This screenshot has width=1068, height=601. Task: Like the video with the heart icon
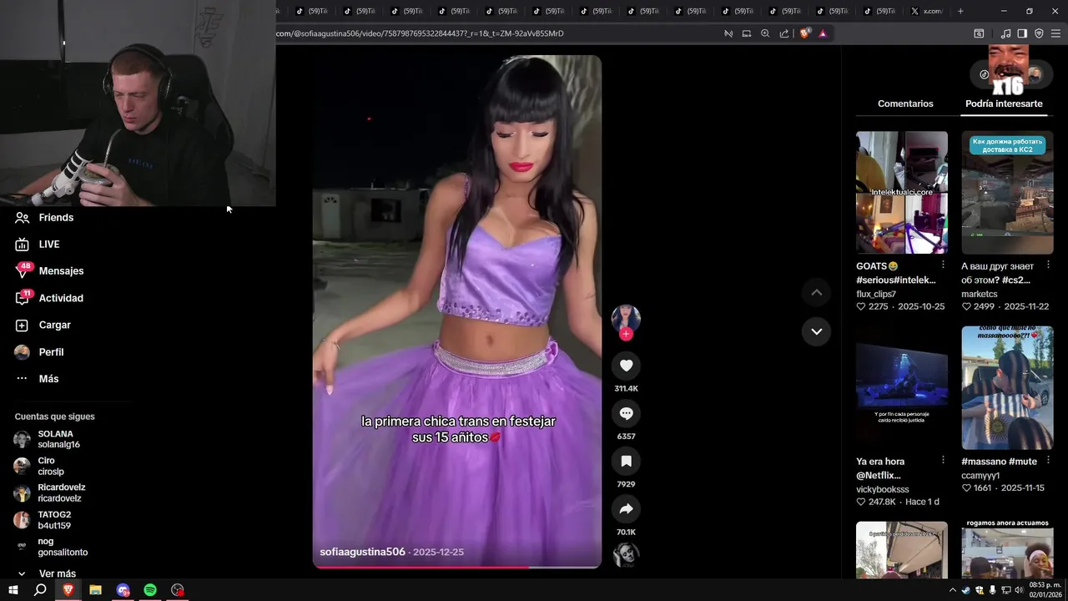626,365
